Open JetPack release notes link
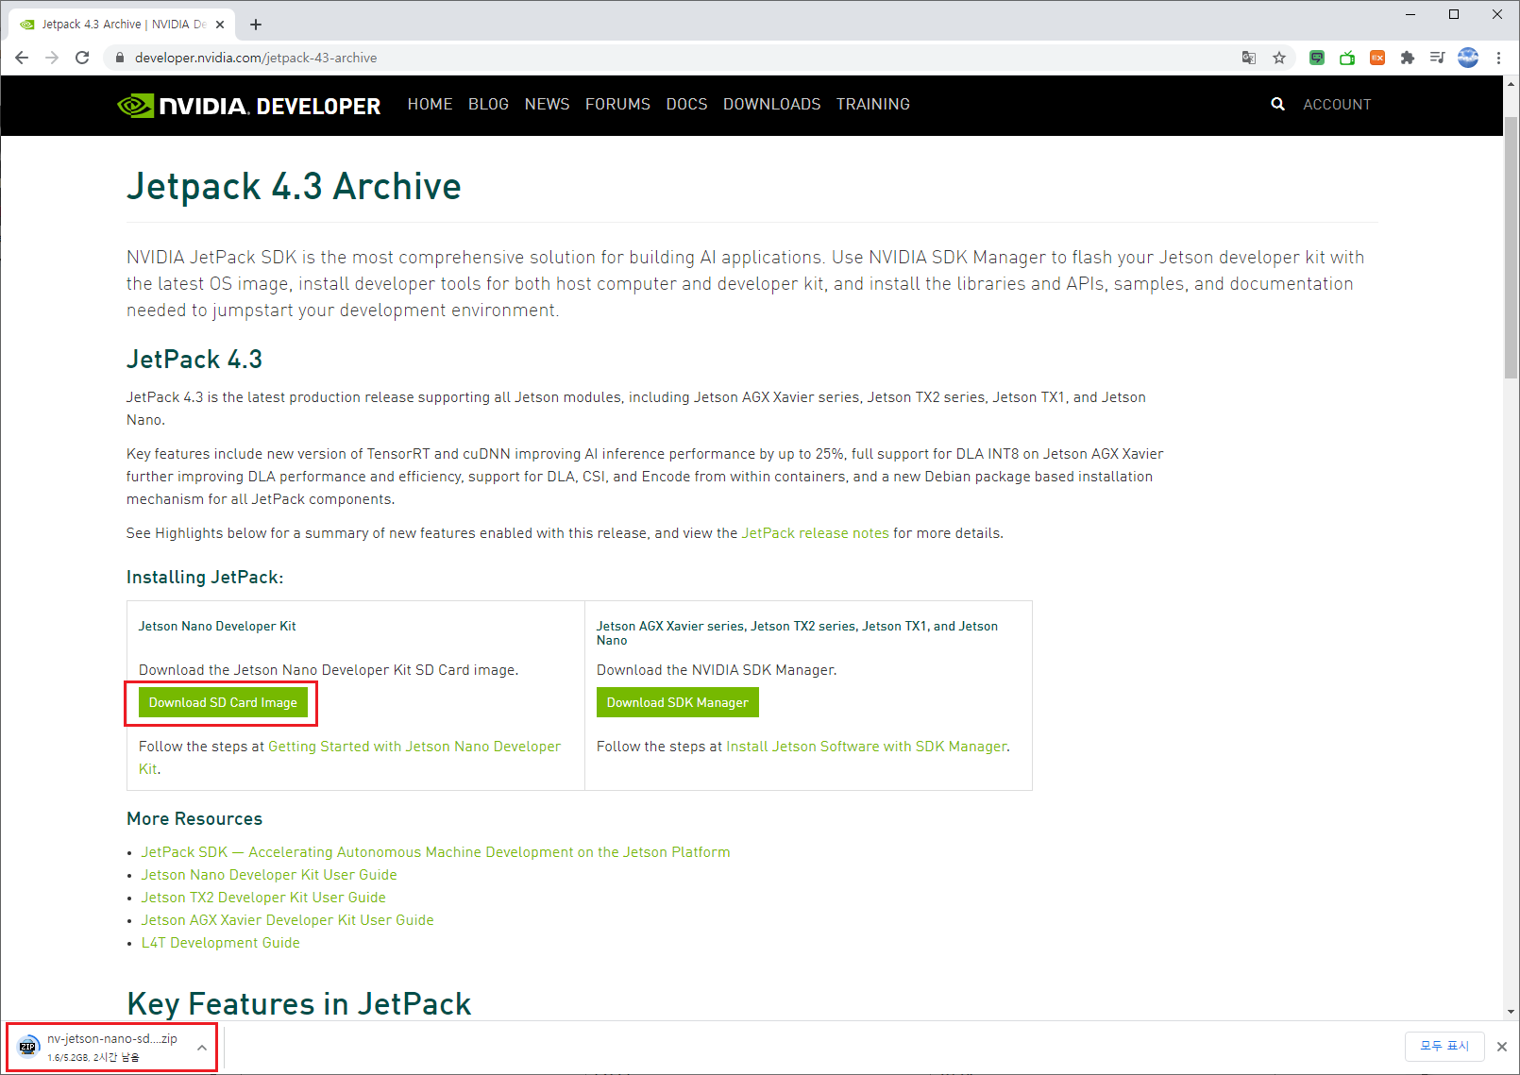The width and height of the screenshot is (1520, 1075). pyautogui.click(x=815, y=533)
